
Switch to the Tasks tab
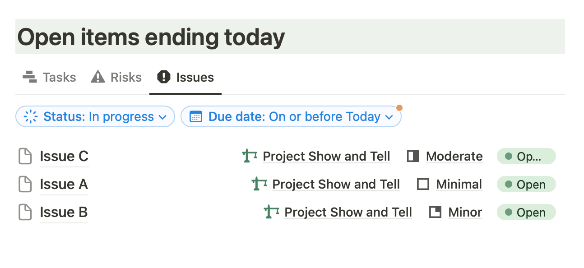click(59, 77)
